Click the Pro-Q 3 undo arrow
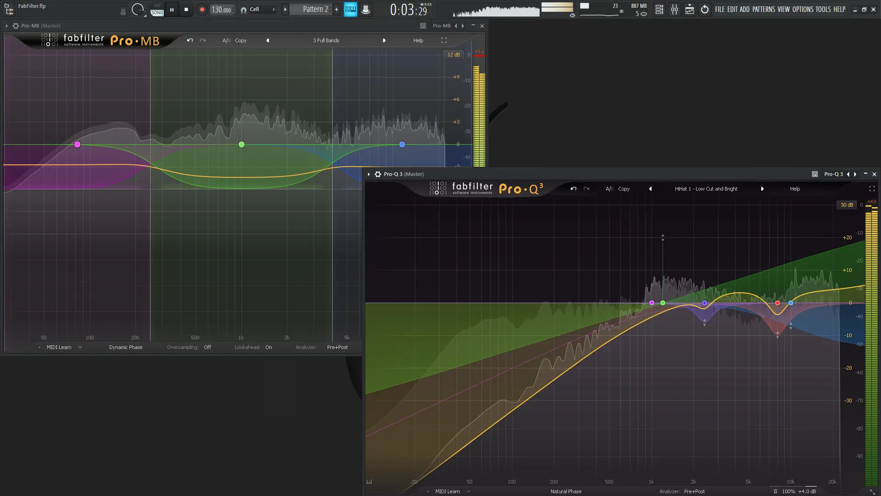This screenshot has width=881, height=496. [x=573, y=189]
